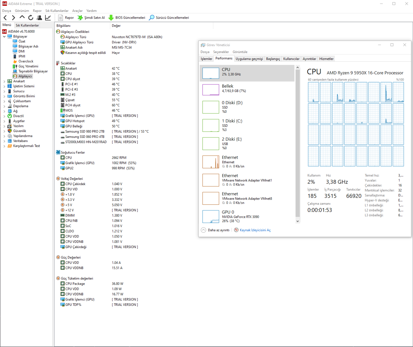
Task: Open the Dosya menu in AIDA64
Action: tap(6, 11)
